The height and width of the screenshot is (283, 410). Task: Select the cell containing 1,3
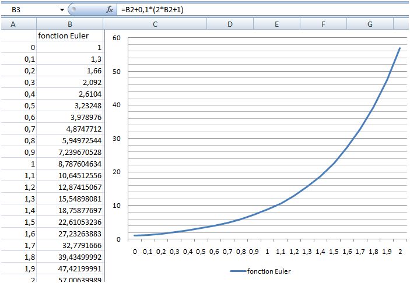(x=70, y=59)
